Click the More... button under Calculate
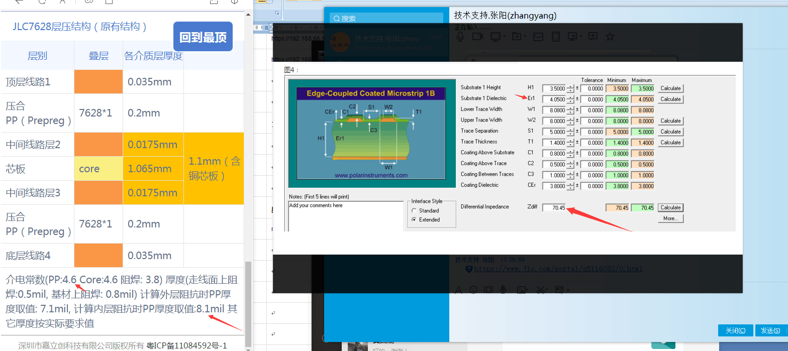Screen dimensions: 788x351 point(670,218)
